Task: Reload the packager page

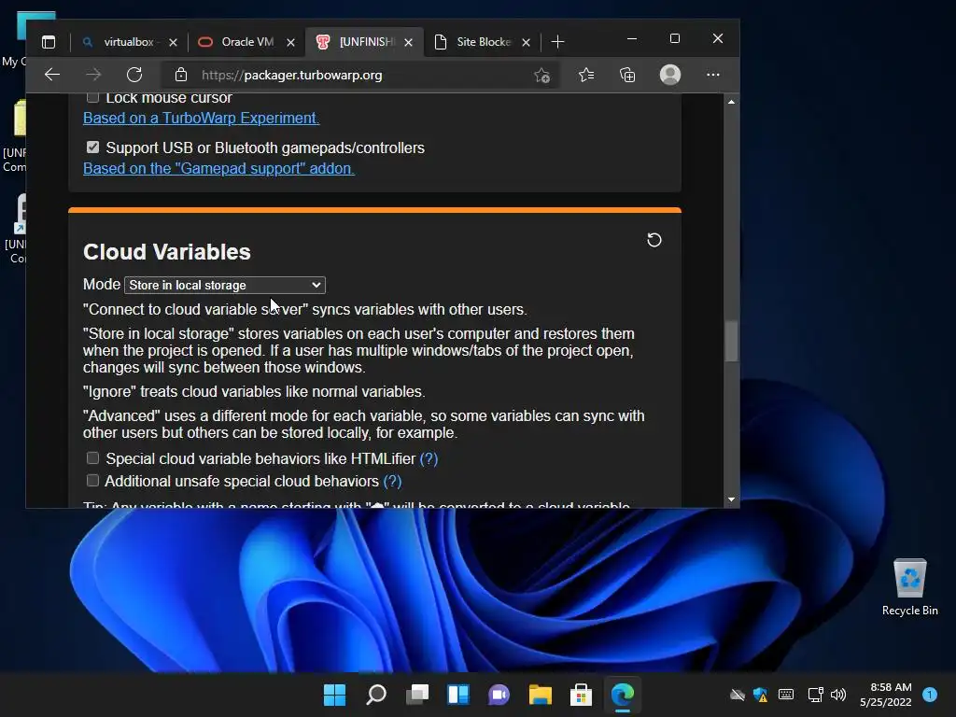Action: click(134, 75)
